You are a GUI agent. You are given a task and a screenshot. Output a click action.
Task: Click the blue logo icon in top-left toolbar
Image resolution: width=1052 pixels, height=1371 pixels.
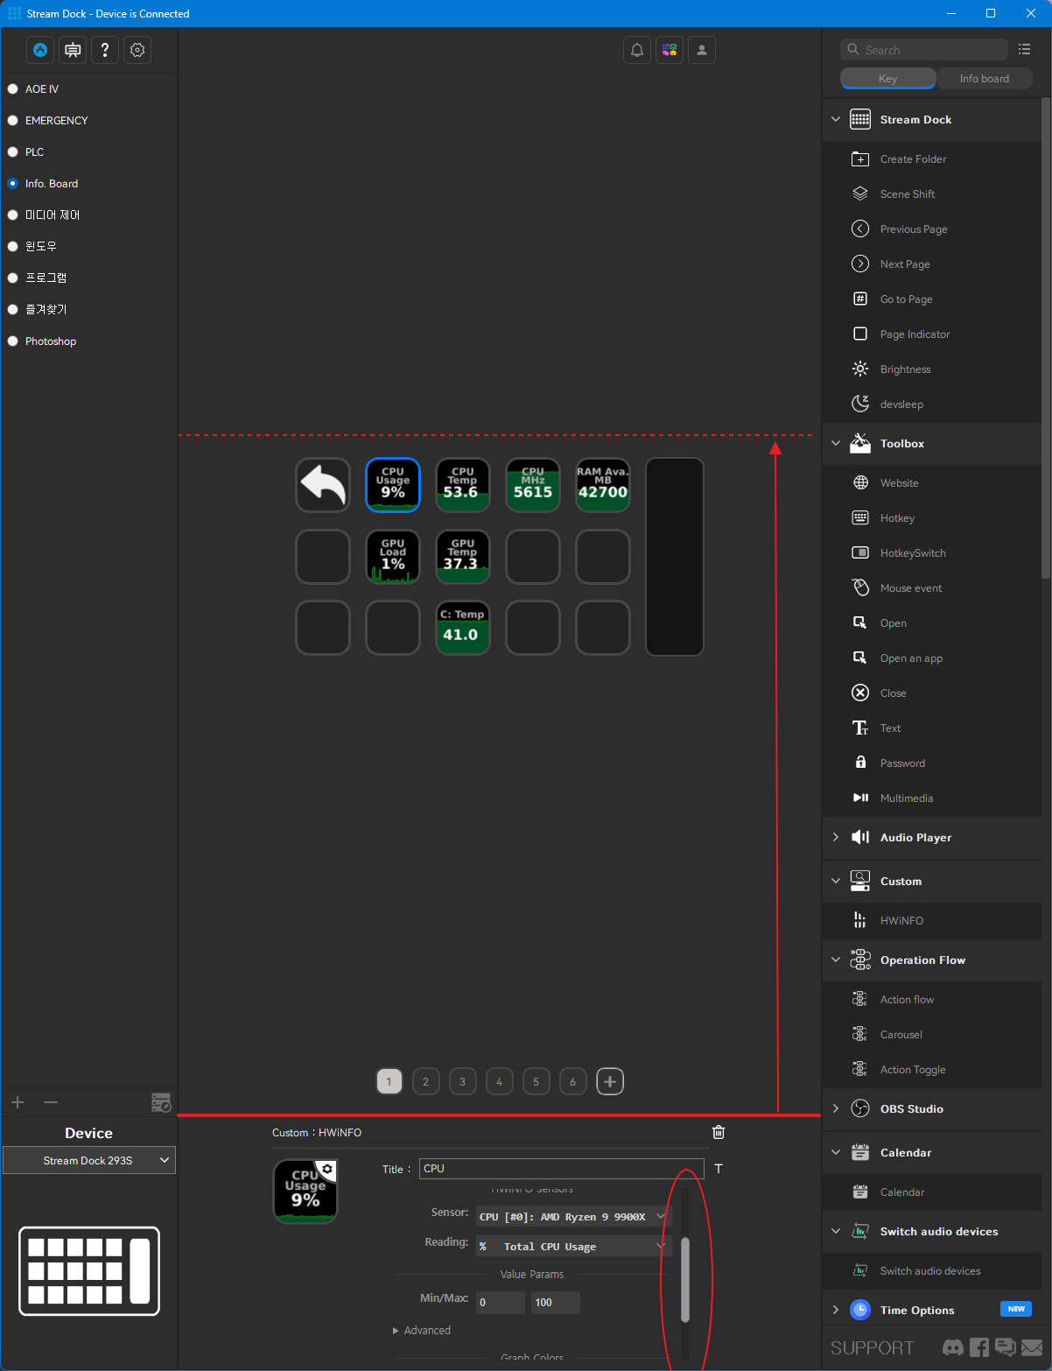pos(40,50)
